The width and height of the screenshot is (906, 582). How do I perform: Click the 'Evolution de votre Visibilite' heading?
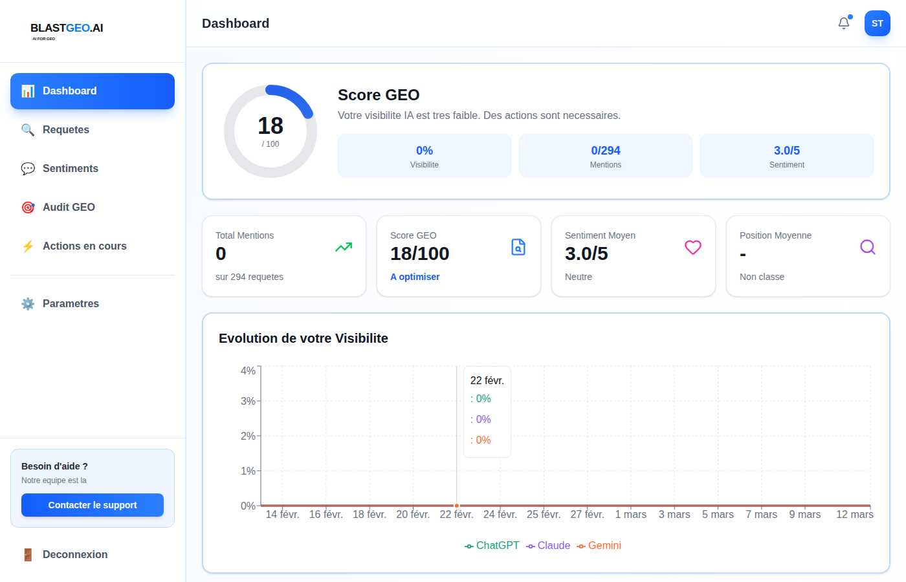(304, 338)
